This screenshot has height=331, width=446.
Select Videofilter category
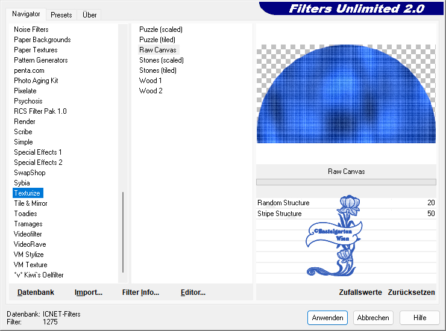[x=28, y=234]
